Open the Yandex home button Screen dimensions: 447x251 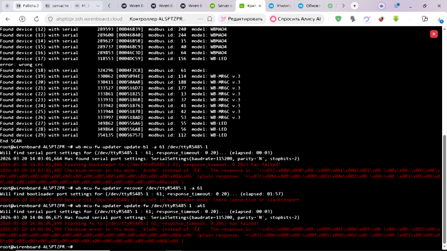[22, 19]
